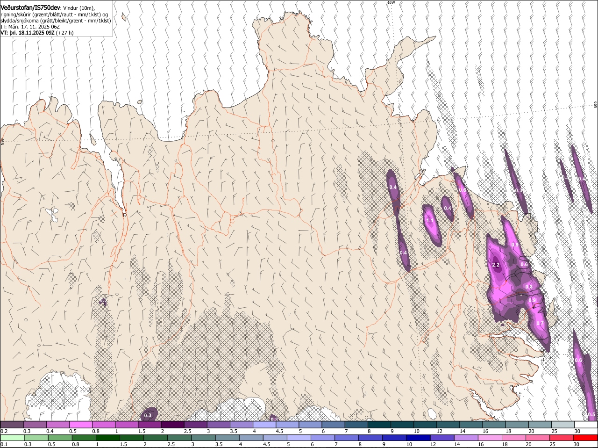Click the rigning/skúrir legend description line
Image resolution: width=598 pixels, height=448 pixels.
tap(54, 14)
